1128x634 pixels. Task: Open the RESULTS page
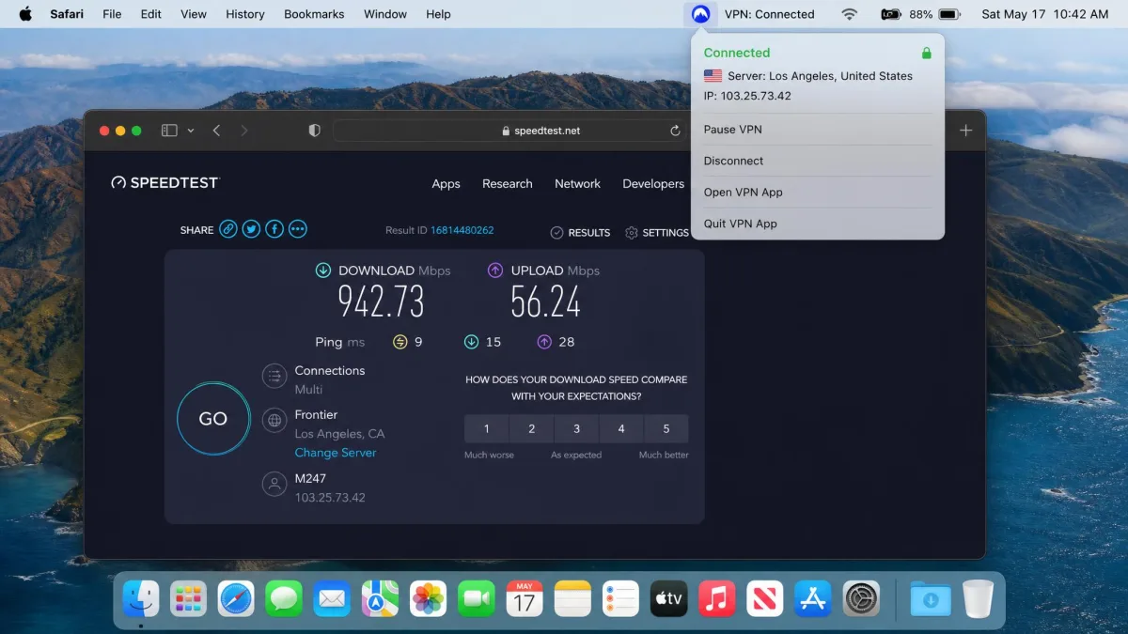point(580,232)
